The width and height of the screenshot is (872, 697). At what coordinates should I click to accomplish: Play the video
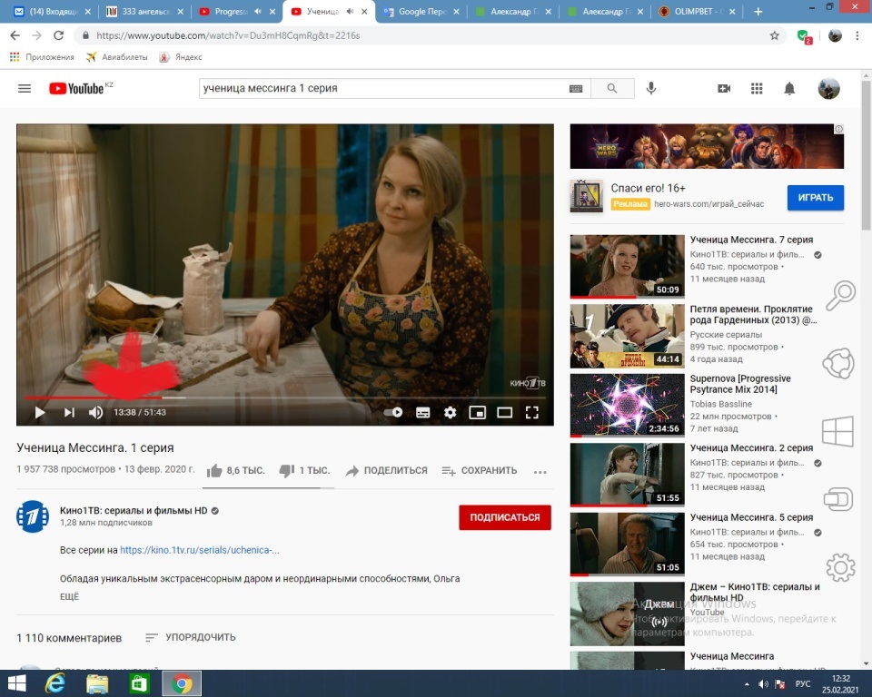pos(39,412)
